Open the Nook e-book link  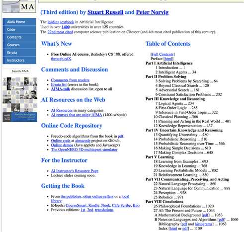click(x=106, y=205)
